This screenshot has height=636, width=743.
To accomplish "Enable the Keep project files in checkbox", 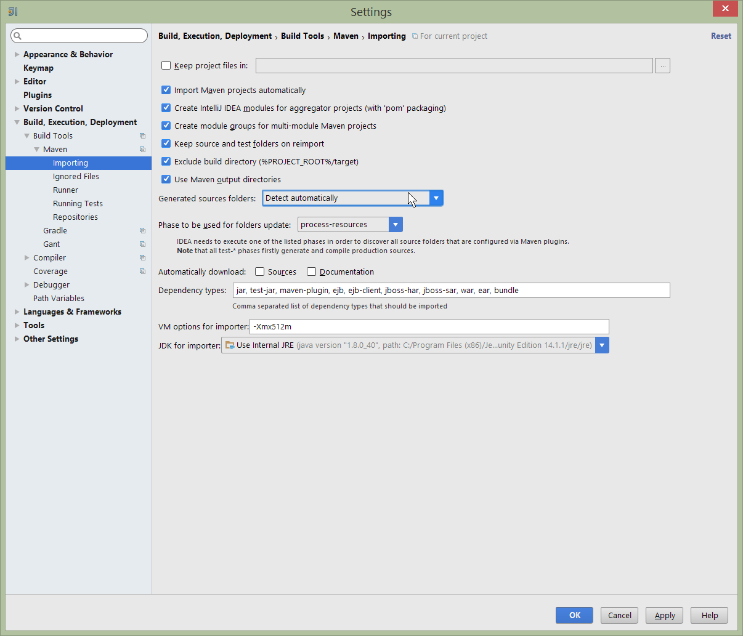I will [x=166, y=65].
